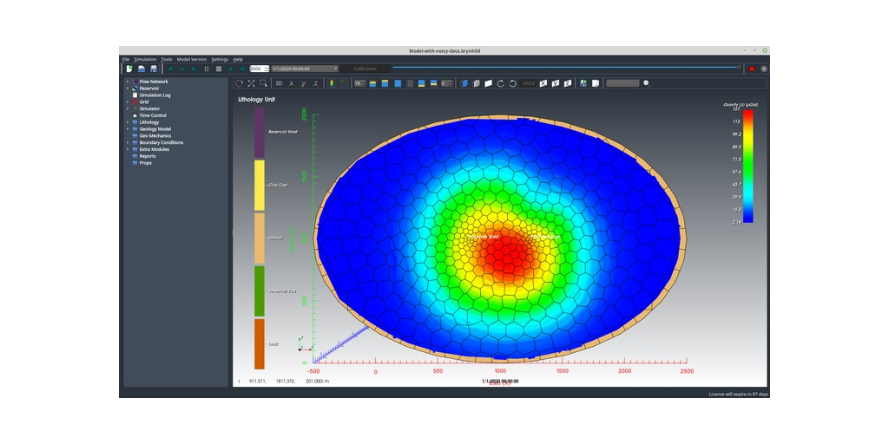Click the fit-to-view crossed arrows icon
Viewport: 889px width, 444px height.
(251, 83)
